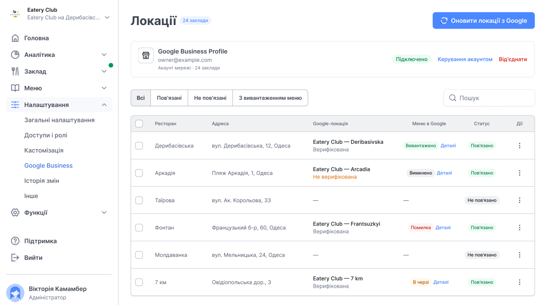Toggle the select-all checkbox in table header
The image size is (547, 305).
(x=139, y=124)
